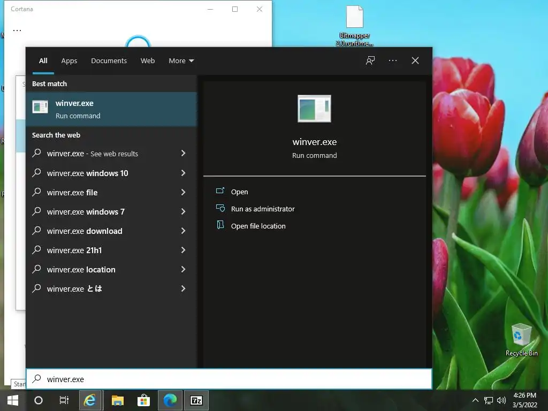Viewport: 548px width, 411px height.
Task: Click search icon beside 'winver.exe file'
Action: tap(37, 192)
